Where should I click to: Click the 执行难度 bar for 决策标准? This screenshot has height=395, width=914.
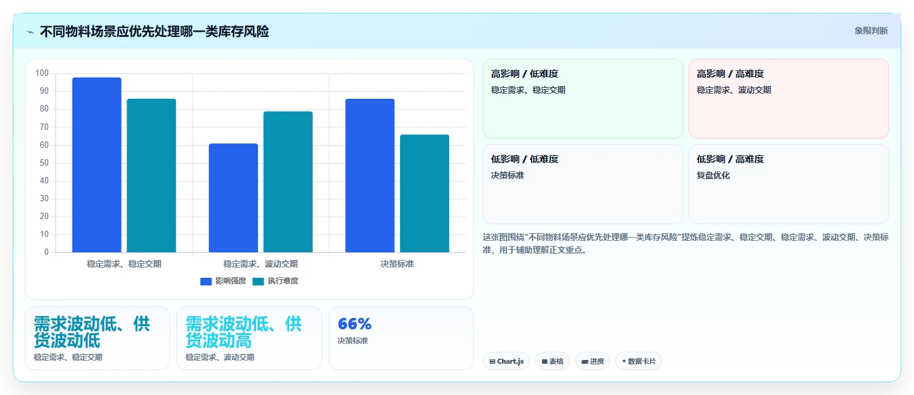[x=425, y=194]
